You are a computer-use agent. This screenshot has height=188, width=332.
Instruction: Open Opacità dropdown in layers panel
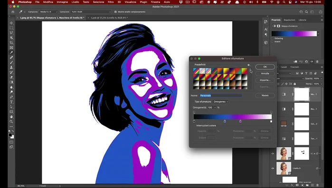(x=321, y=79)
